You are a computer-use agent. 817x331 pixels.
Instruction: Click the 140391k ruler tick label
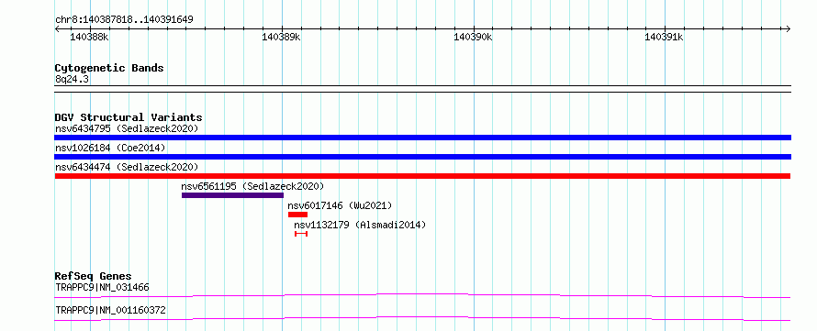click(x=665, y=38)
